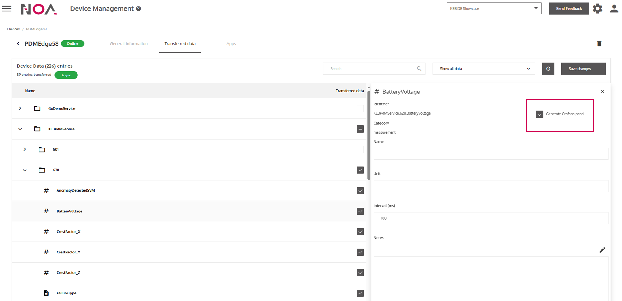Go back with the left arrow icon

click(x=18, y=44)
